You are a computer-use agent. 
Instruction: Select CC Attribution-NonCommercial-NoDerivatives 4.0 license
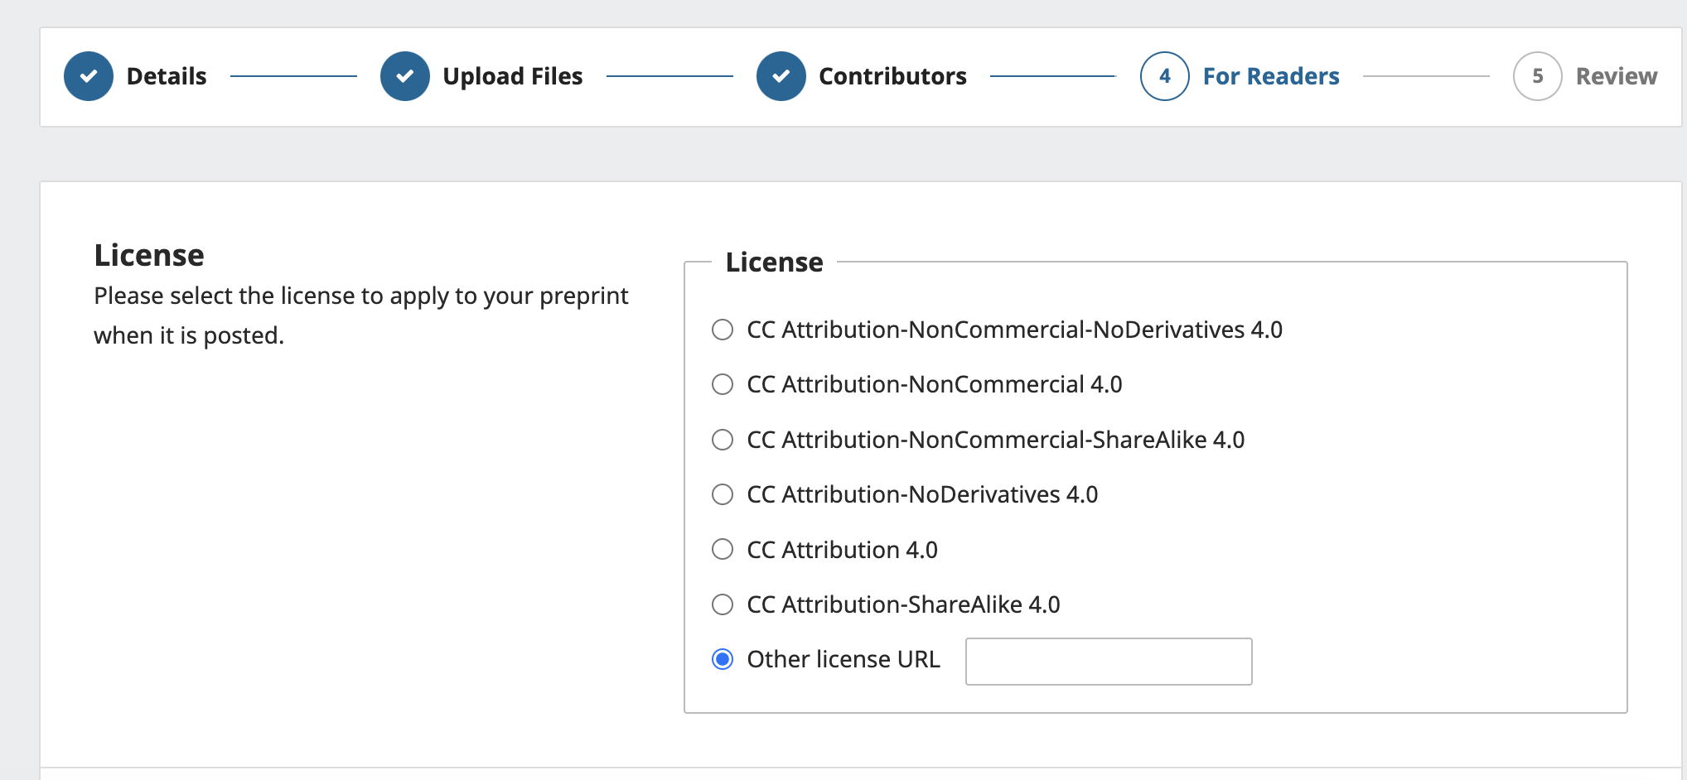pyautogui.click(x=723, y=330)
